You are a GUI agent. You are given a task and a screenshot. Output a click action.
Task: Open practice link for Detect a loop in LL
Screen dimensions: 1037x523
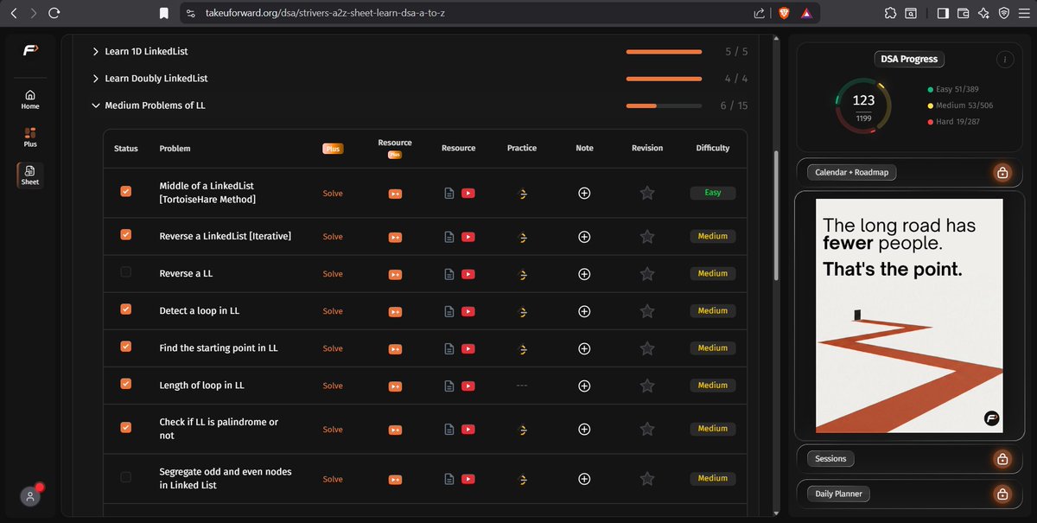coord(521,311)
